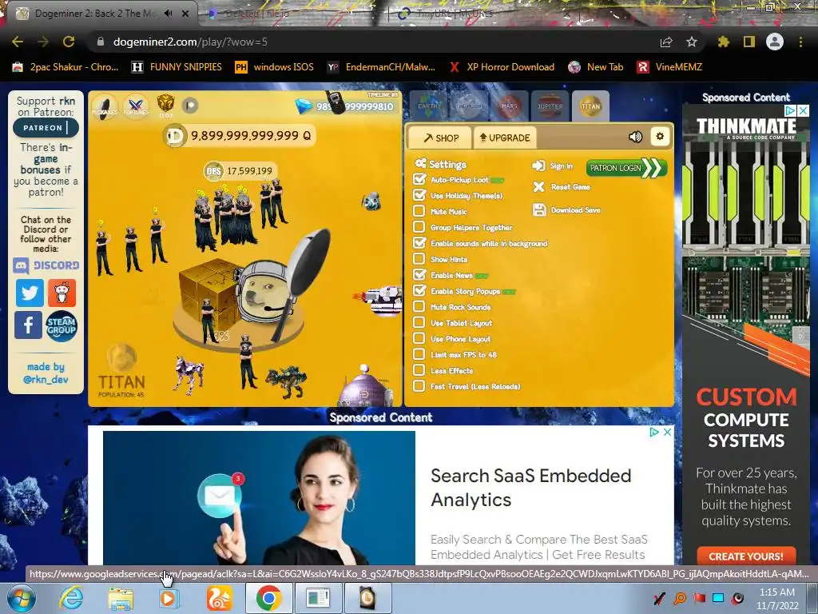Click the Create Yours! ad button
This screenshot has width=818, height=614.
pyautogui.click(x=746, y=556)
